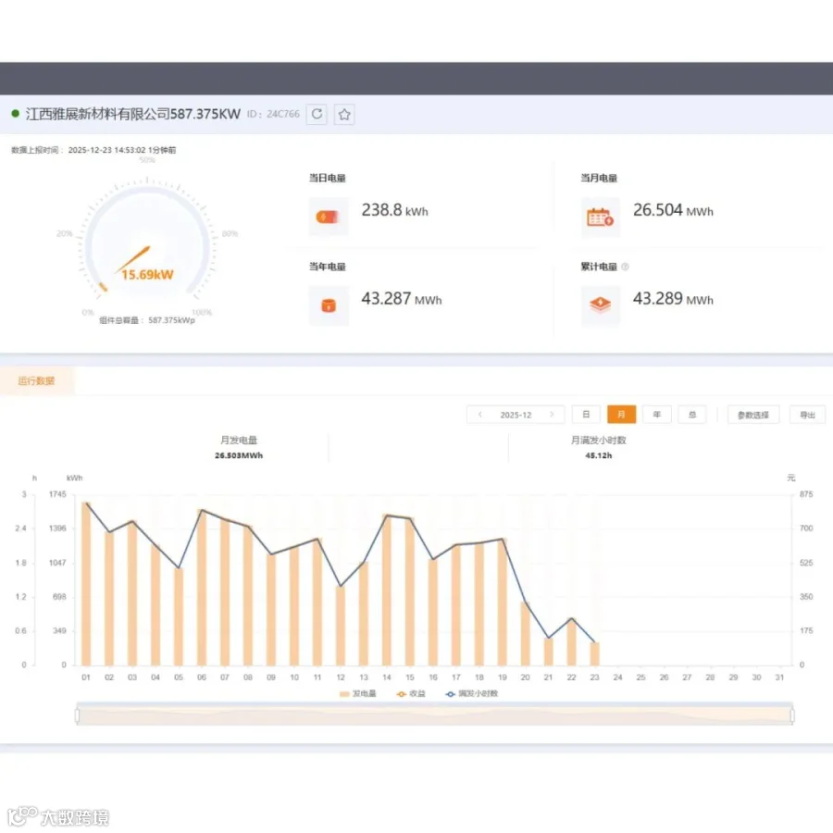The width and height of the screenshot is (833, 833).
Task: Go to previous month with left chevron
Action: 480,415
